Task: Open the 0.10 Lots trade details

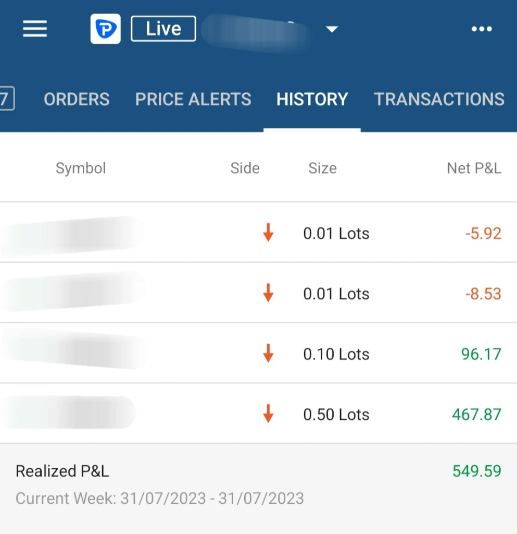Action: [258, 353]
